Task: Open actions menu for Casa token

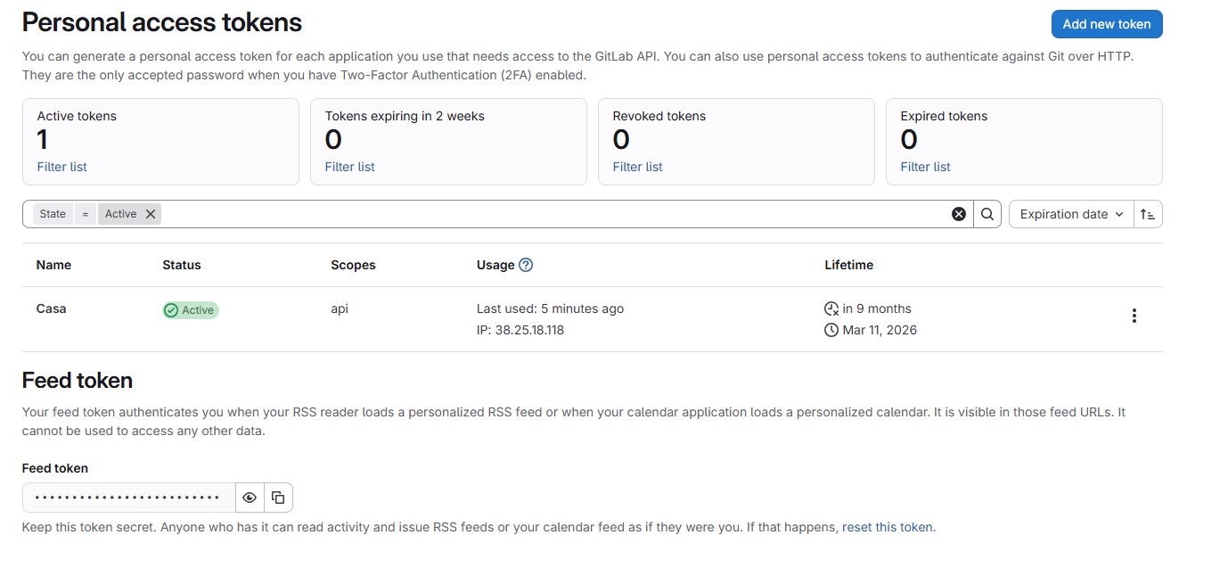Action: (1134, 316)
